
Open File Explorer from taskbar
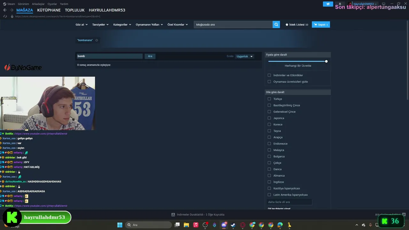[x=186, y=225]
